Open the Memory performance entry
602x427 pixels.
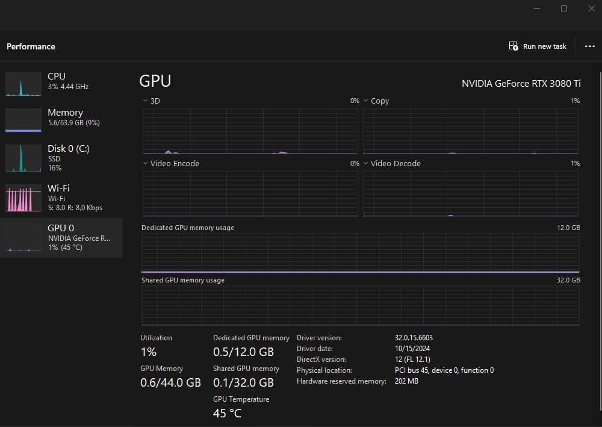(61, 120)
